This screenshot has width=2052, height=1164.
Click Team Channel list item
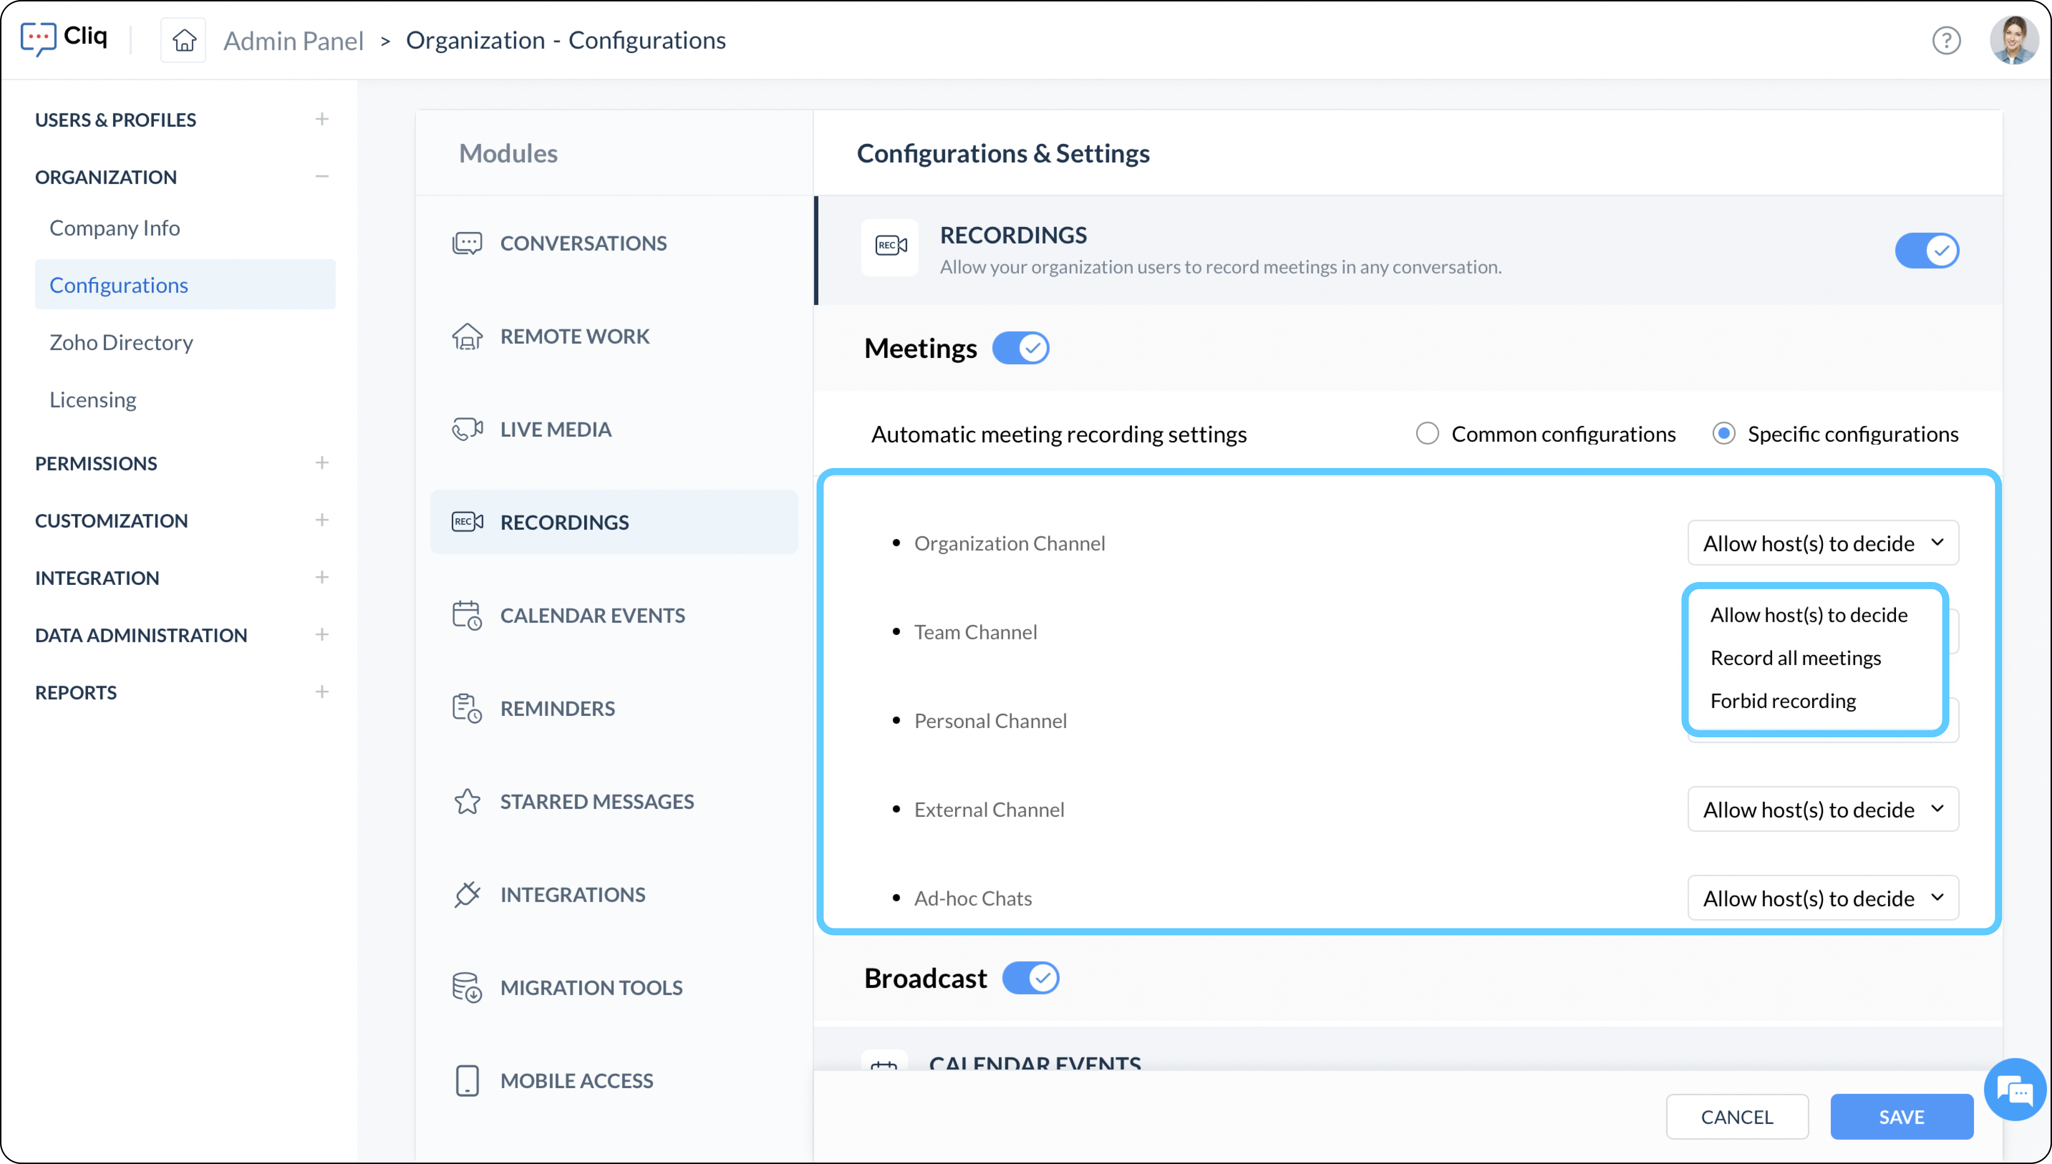(x=975, y=632)
